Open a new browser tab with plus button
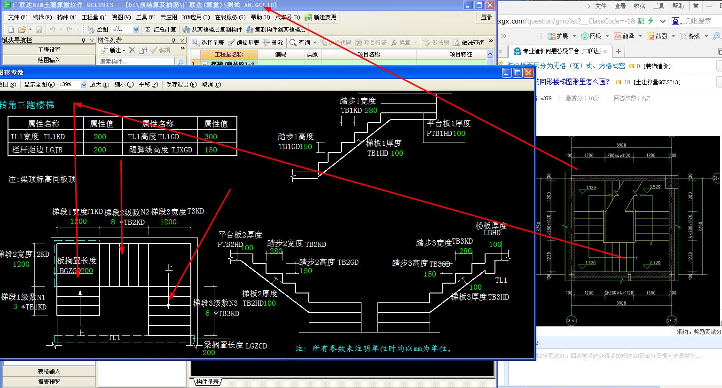Screen dimensions: 722x388 tap(619, 51)
